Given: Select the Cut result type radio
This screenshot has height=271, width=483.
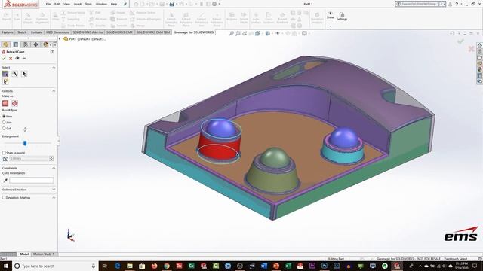Looking at the screenshot, I should click(x=4, y=128).
